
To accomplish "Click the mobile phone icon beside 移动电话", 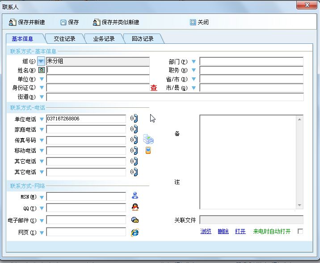I will click(x=148, y=150).
